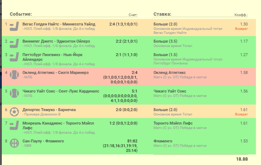Image resolution: width=261 pixels, height=165 pixels.
Task: Select event Сан-Паулу - Фламенго
Action: tap(43, 141)
